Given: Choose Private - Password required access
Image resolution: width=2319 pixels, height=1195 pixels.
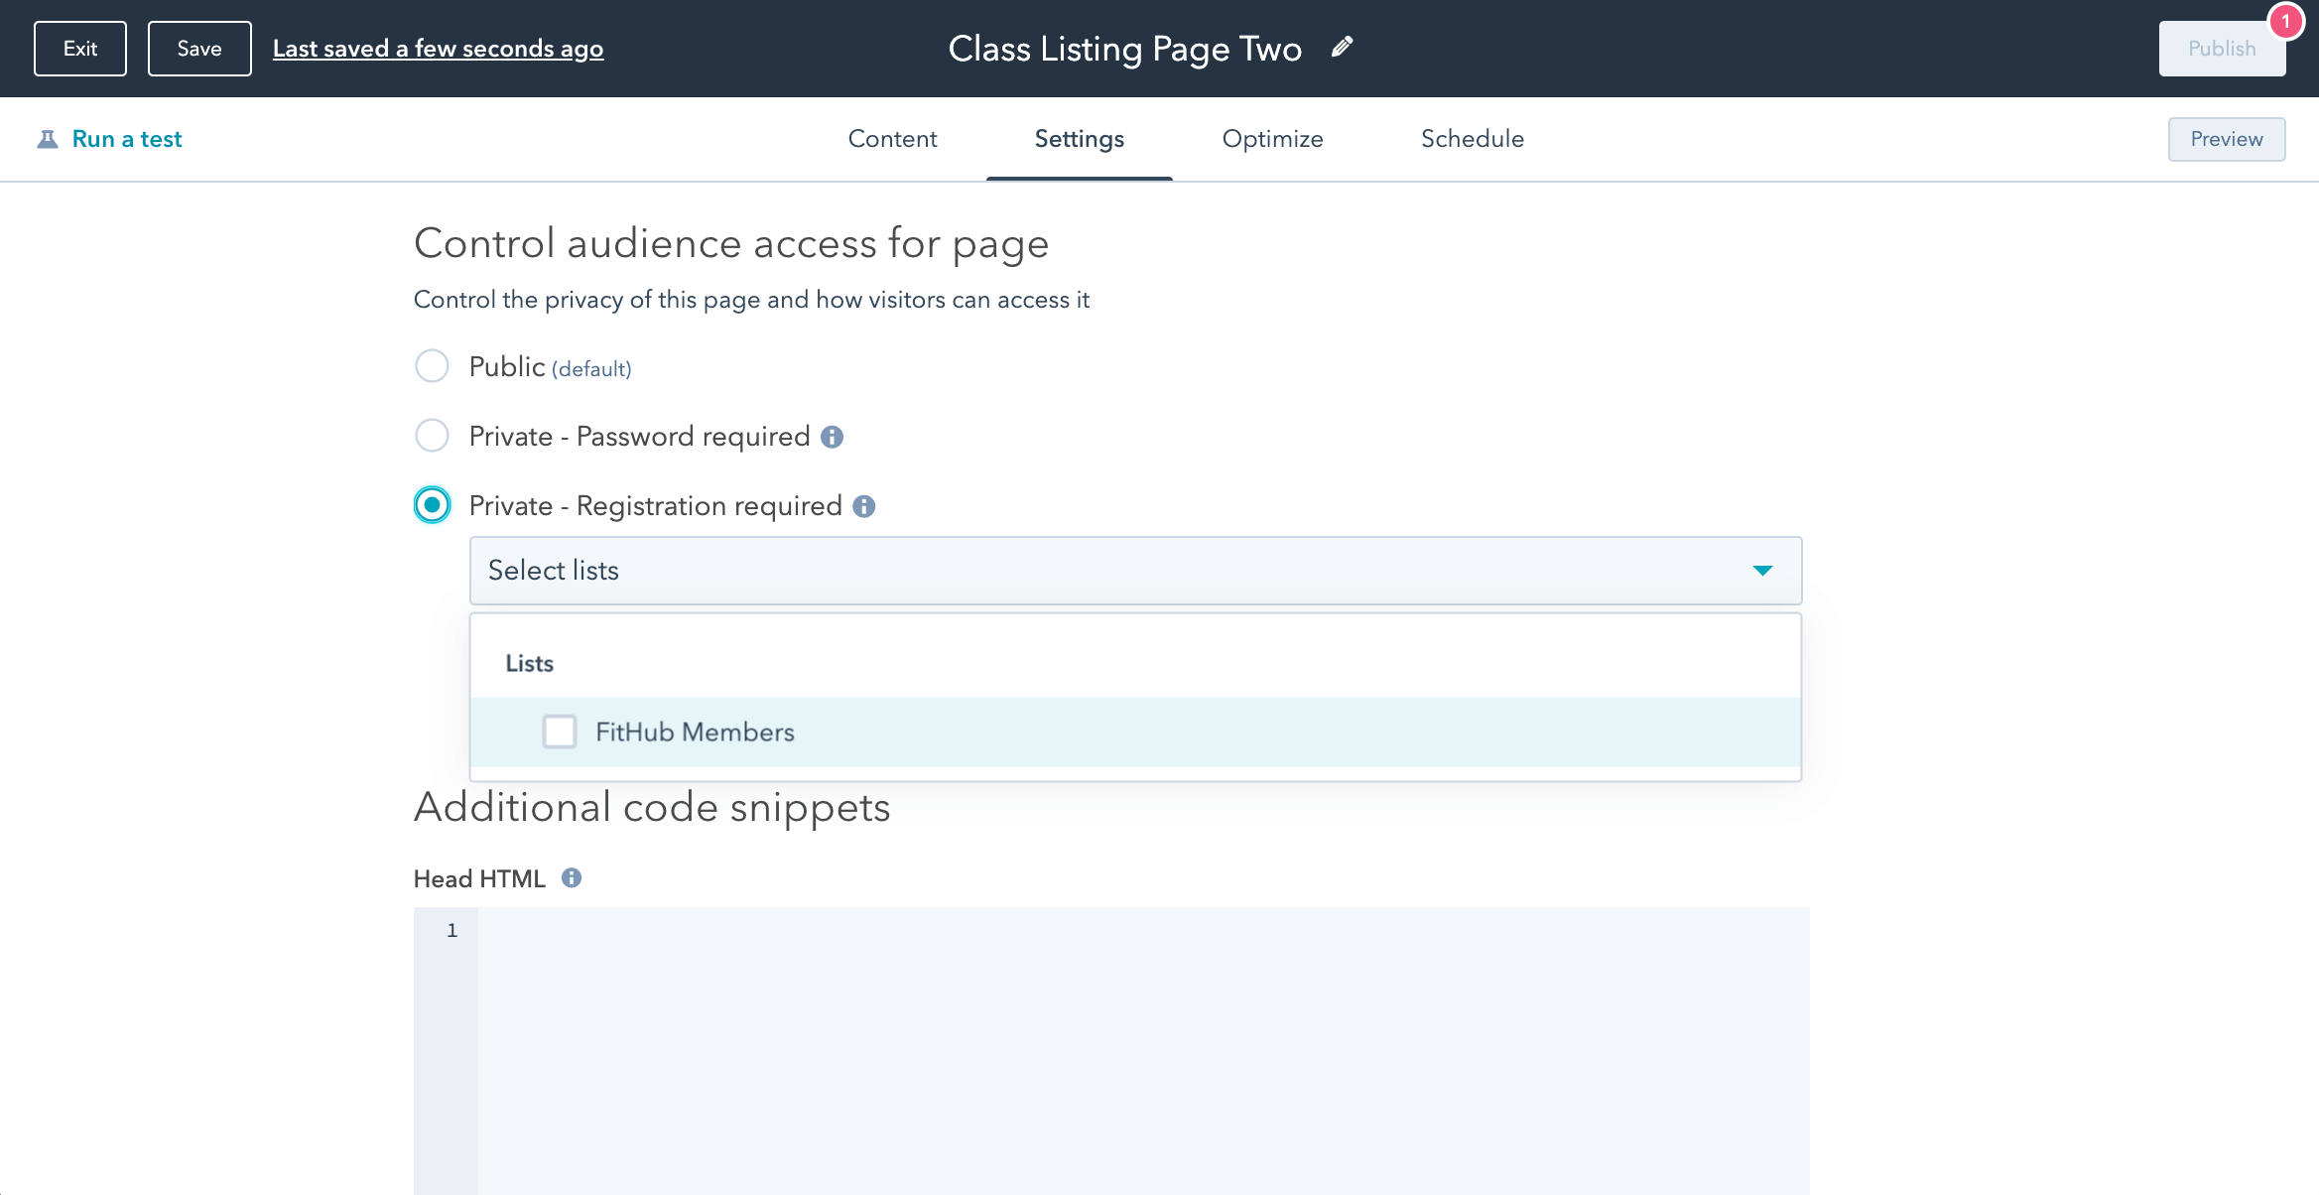Looking at the screenshot, I should (433, 436).
